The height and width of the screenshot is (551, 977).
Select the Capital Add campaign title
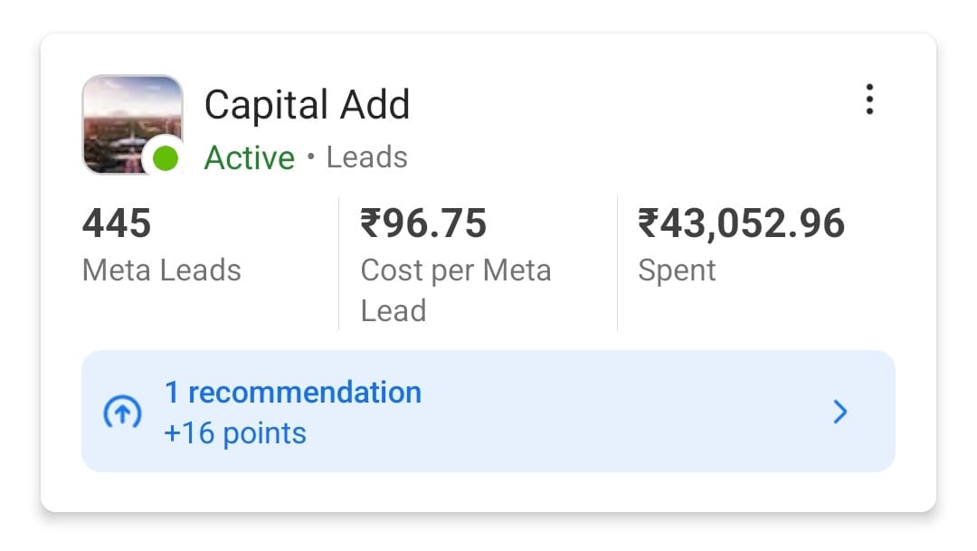coord(308,104)
